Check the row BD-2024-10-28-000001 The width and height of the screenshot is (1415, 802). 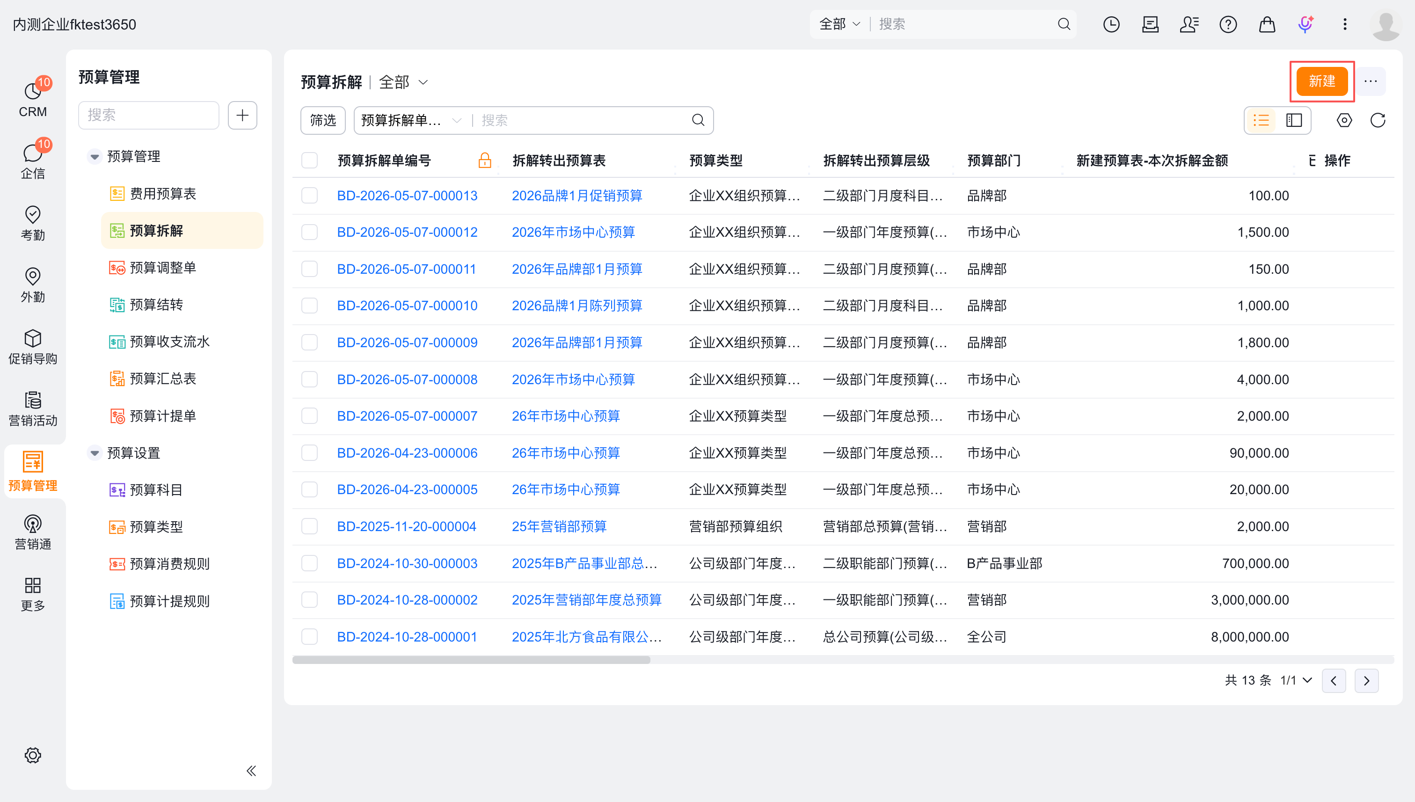[x=310, y=637]
